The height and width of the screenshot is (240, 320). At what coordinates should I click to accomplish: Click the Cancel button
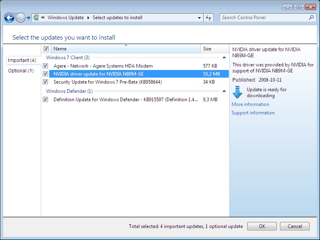pos(295,226)
